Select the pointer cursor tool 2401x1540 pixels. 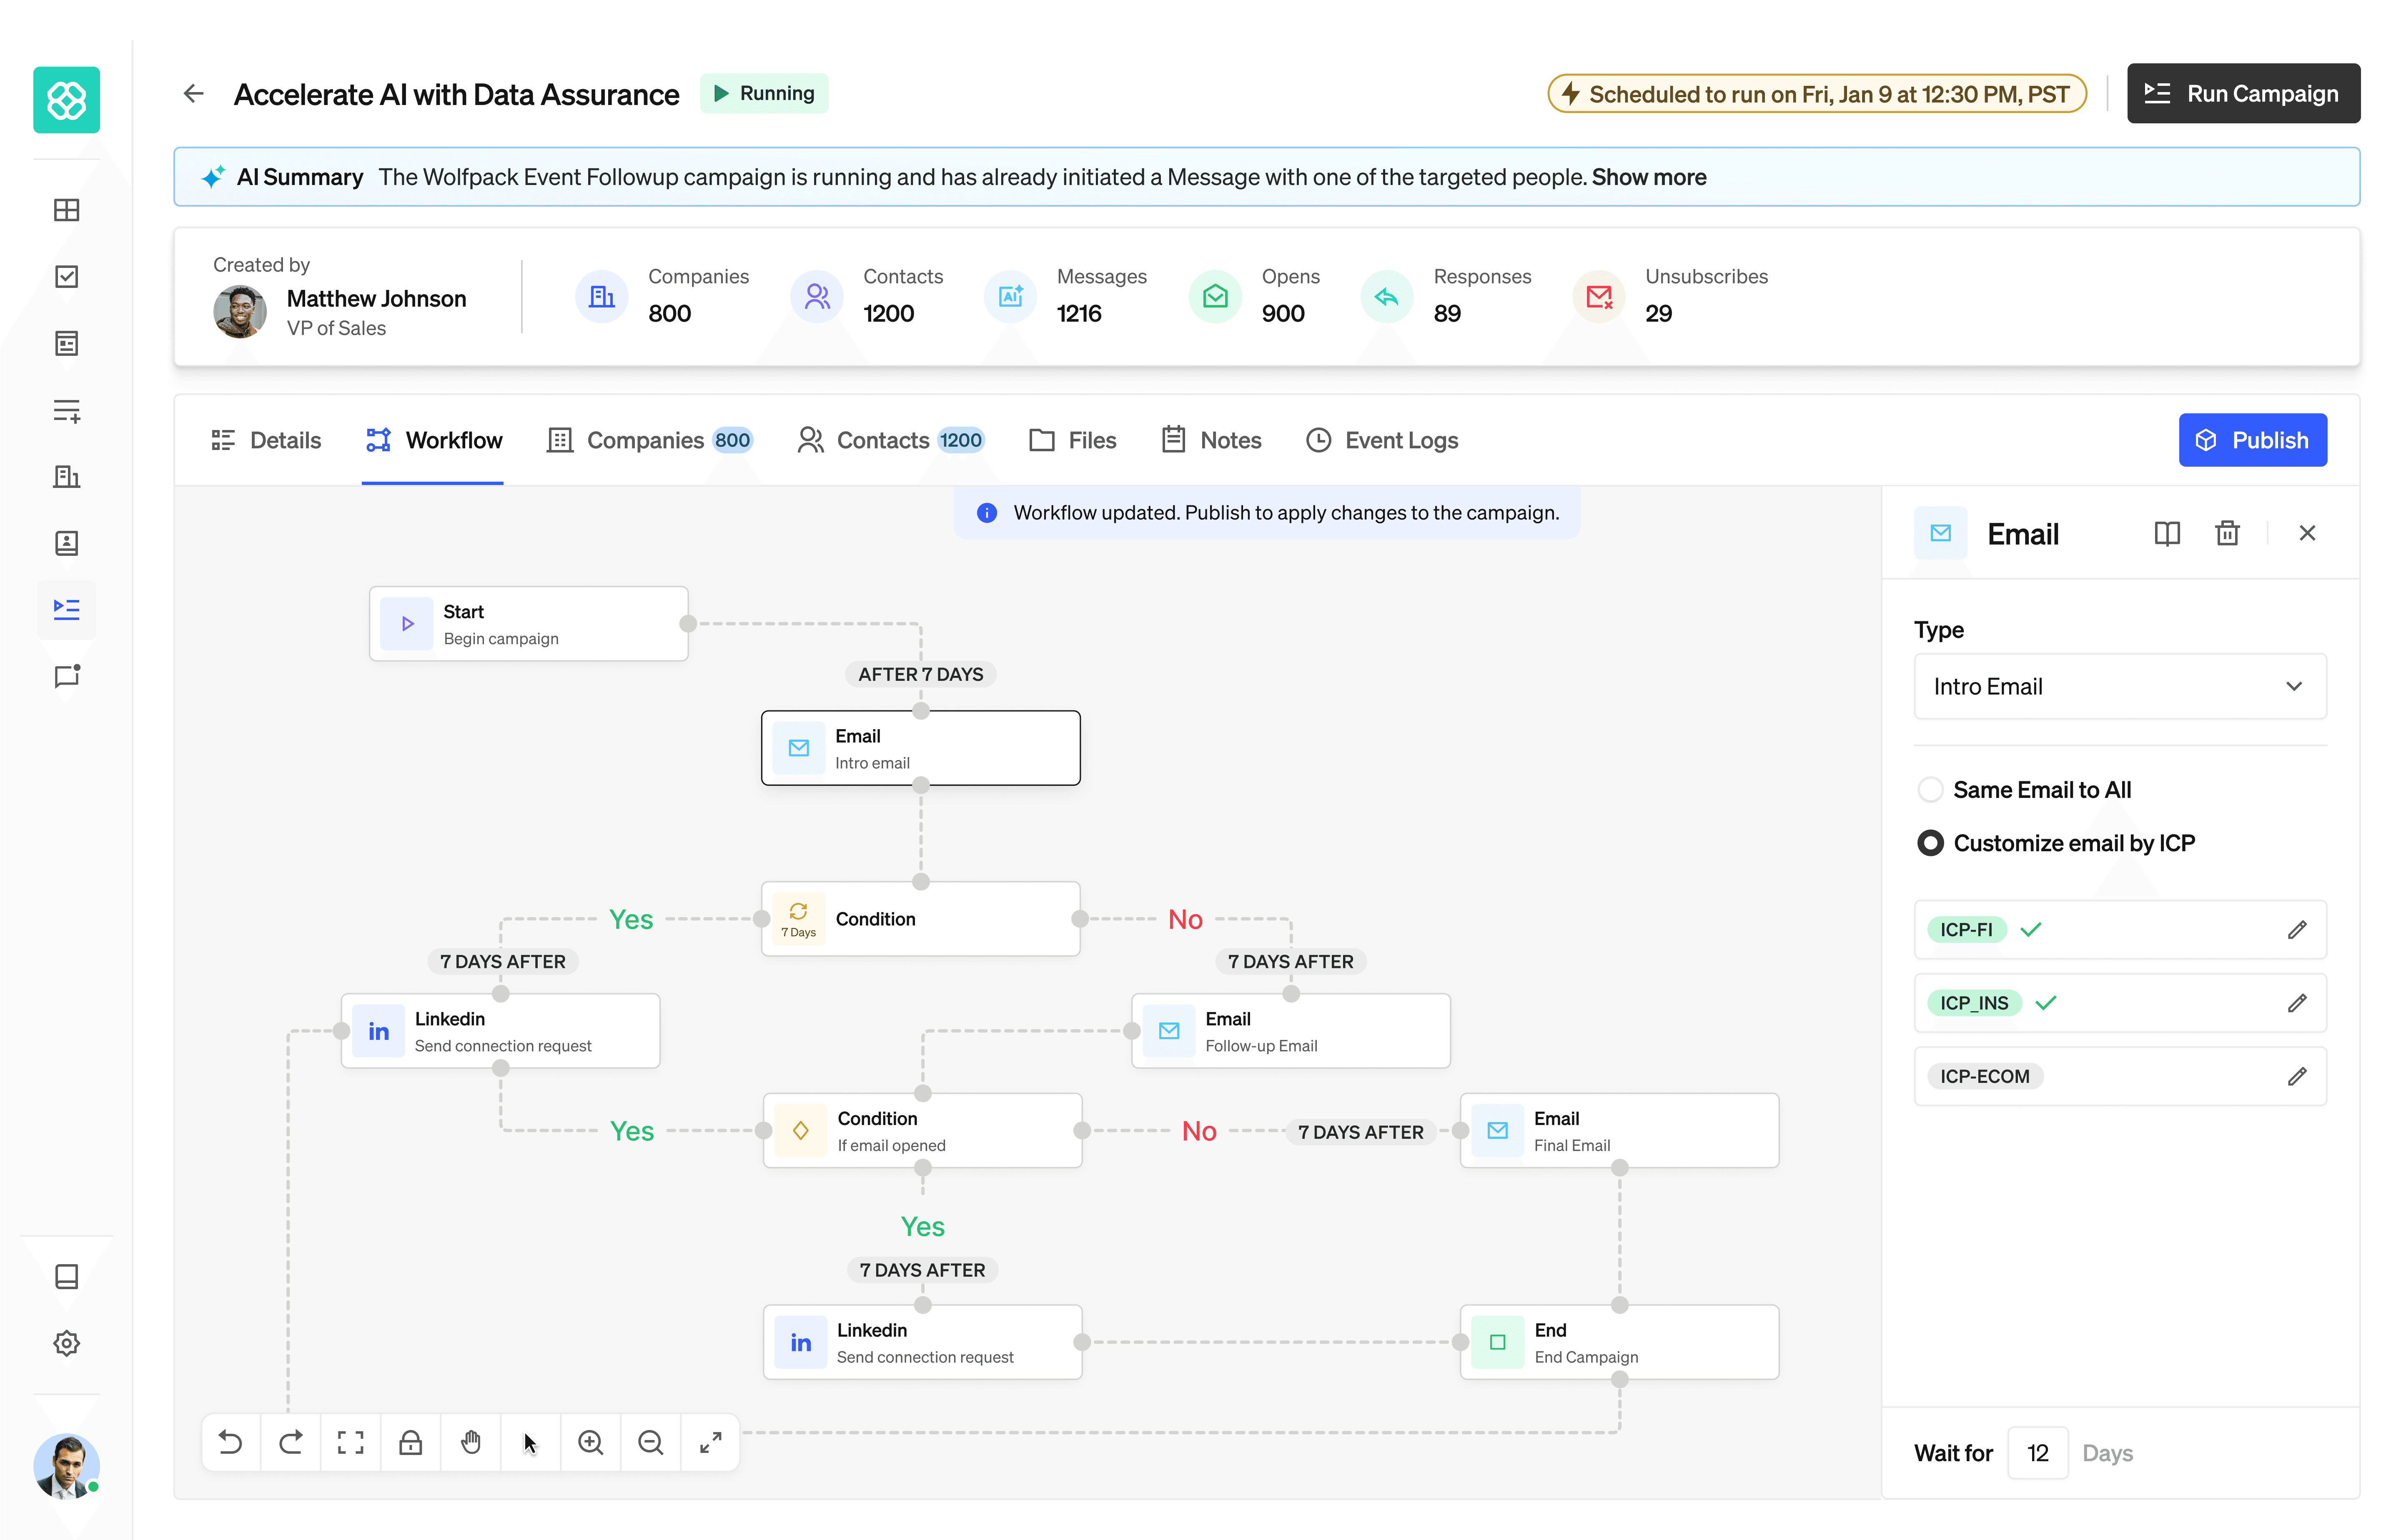[x=531, y=1442]
